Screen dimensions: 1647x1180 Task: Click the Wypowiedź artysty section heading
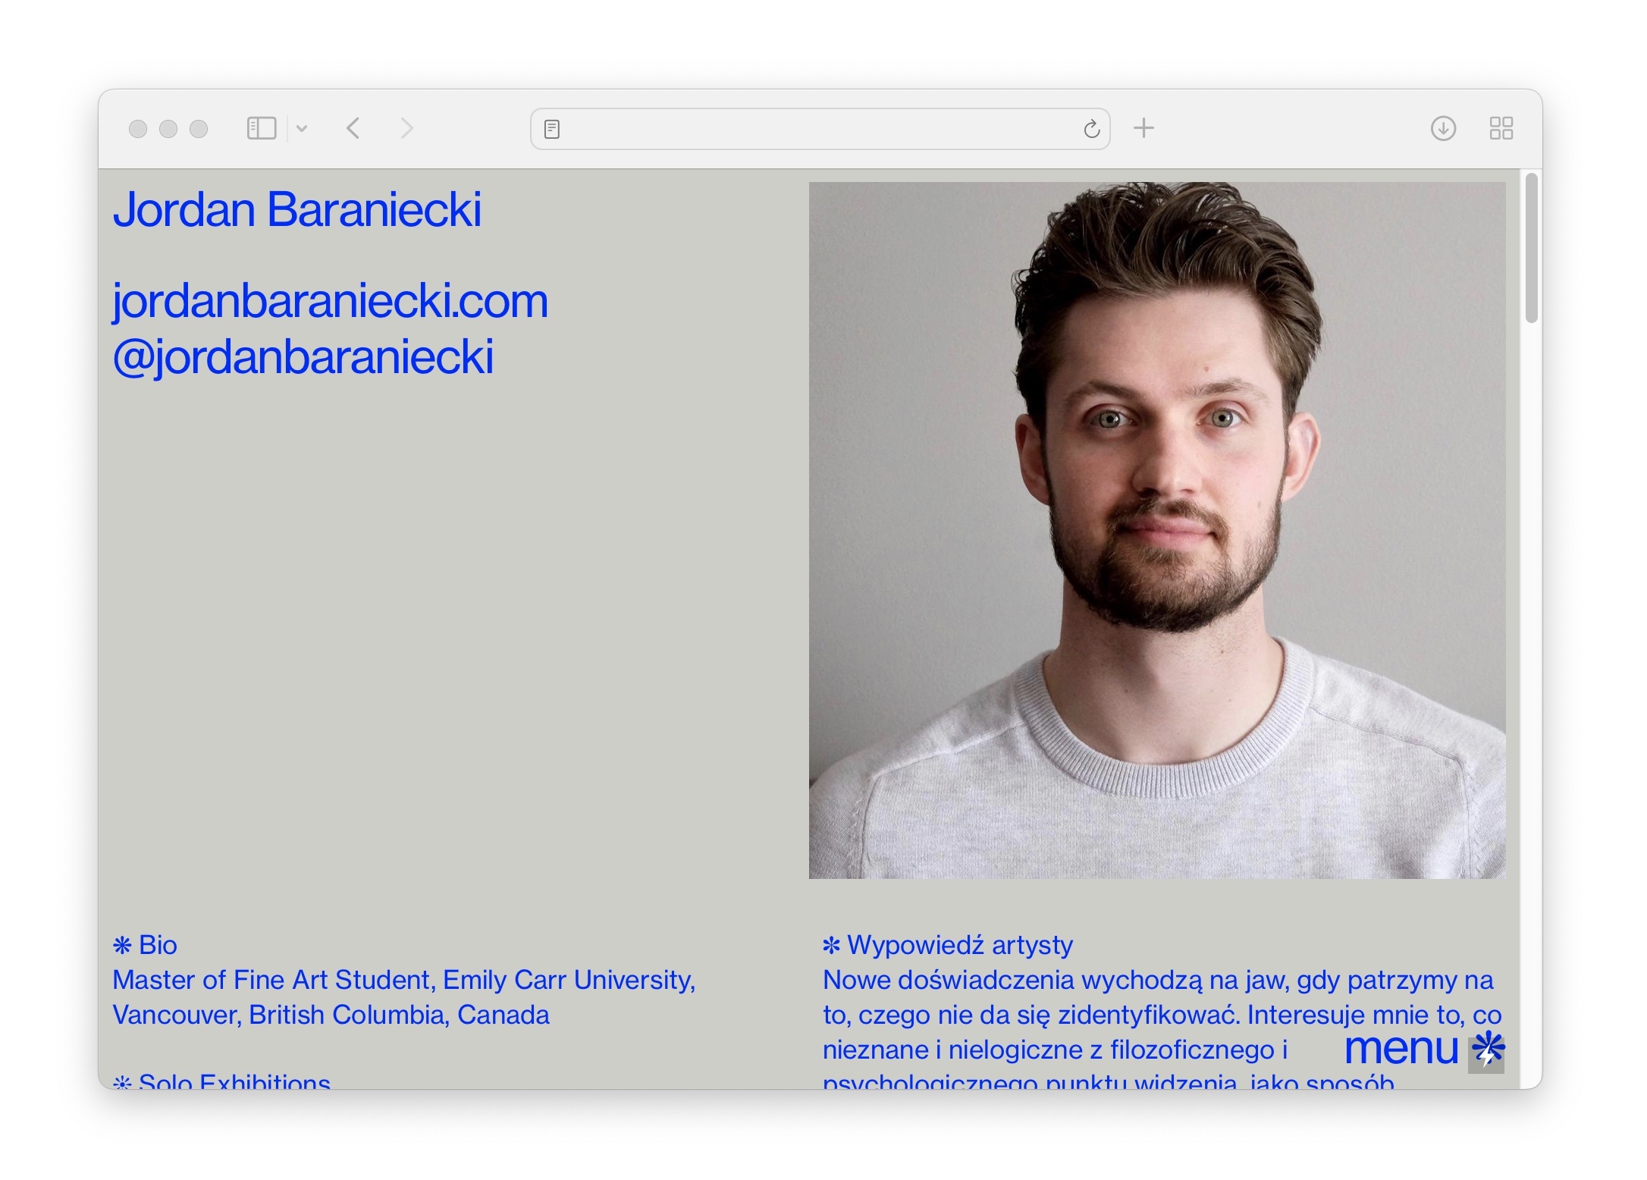point(949,945)
